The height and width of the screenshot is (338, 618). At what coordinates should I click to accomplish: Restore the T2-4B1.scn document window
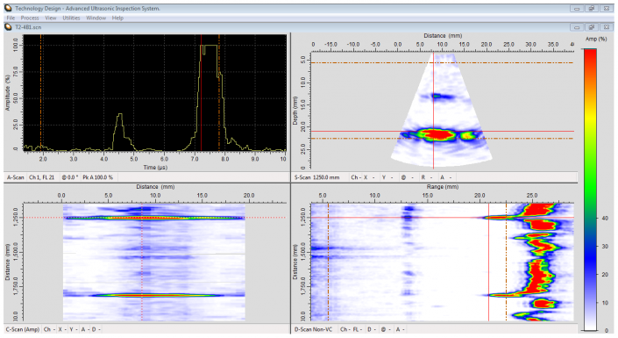point(592,27)
